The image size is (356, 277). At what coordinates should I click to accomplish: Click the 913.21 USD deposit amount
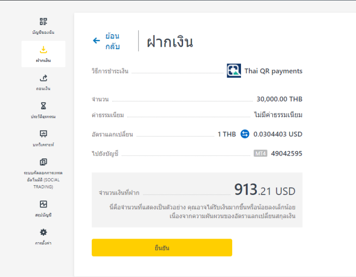tap(265, 190)
